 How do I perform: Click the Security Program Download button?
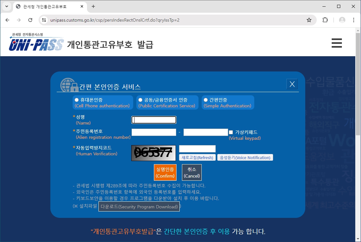pos(139,206)
